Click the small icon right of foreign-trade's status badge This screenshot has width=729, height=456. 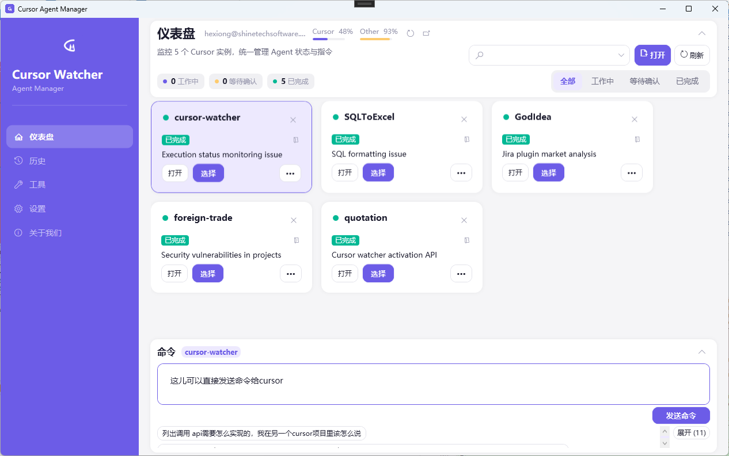point(296,240)
